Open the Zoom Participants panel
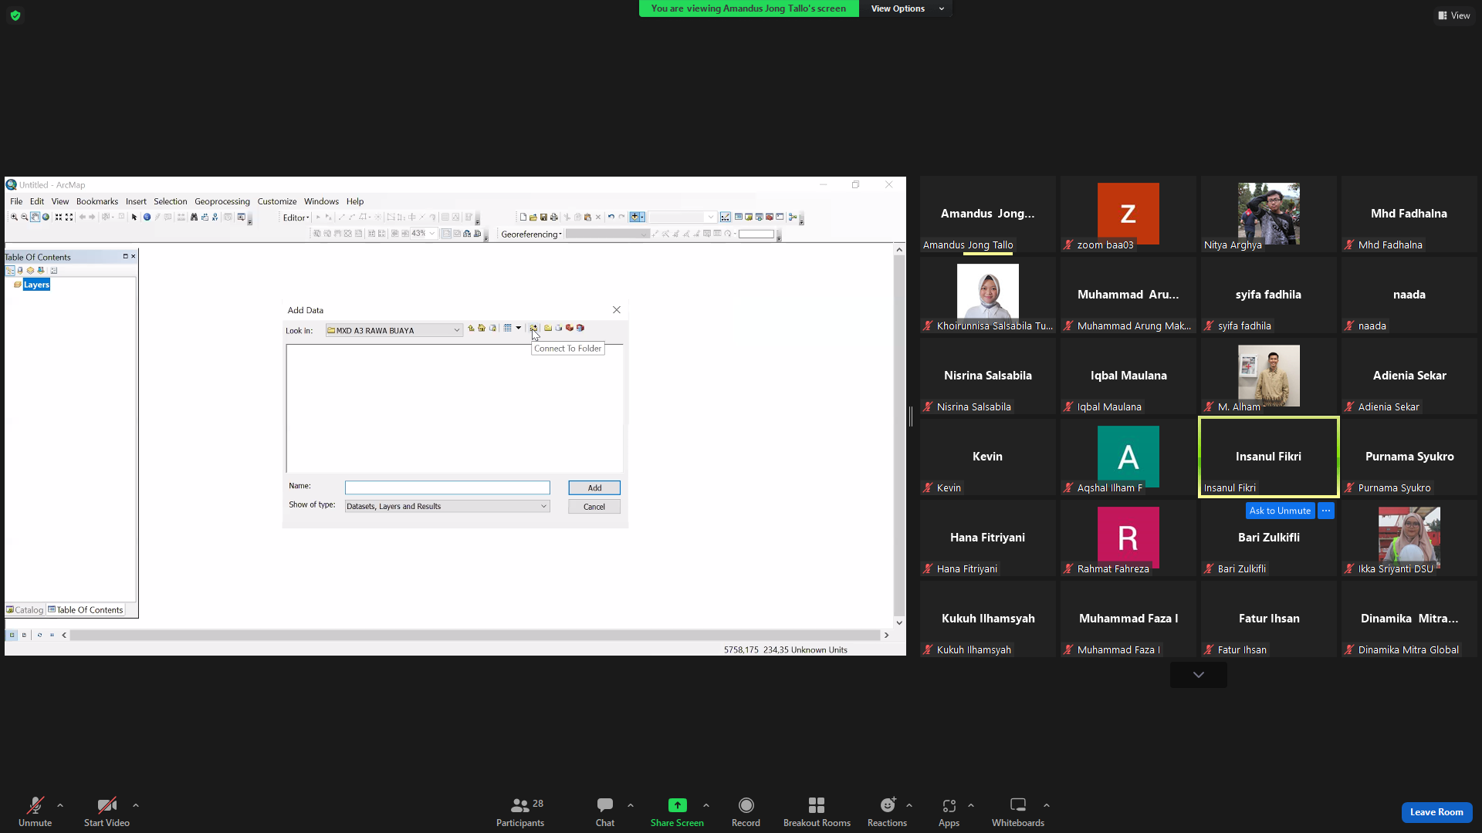 click(x=520, y=812)
